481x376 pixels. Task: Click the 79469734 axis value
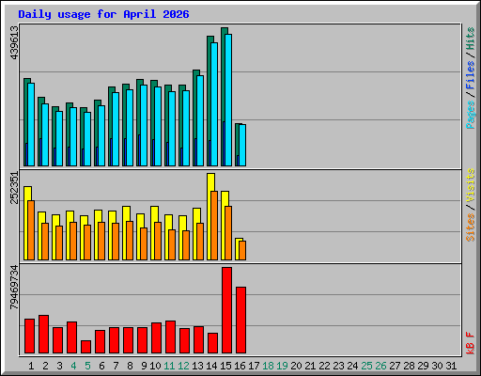pyautogui.click(x=14, y=288)
